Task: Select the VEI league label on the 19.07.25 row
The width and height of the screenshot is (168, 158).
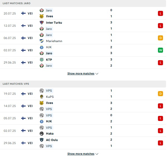Action: coord(30,94)
